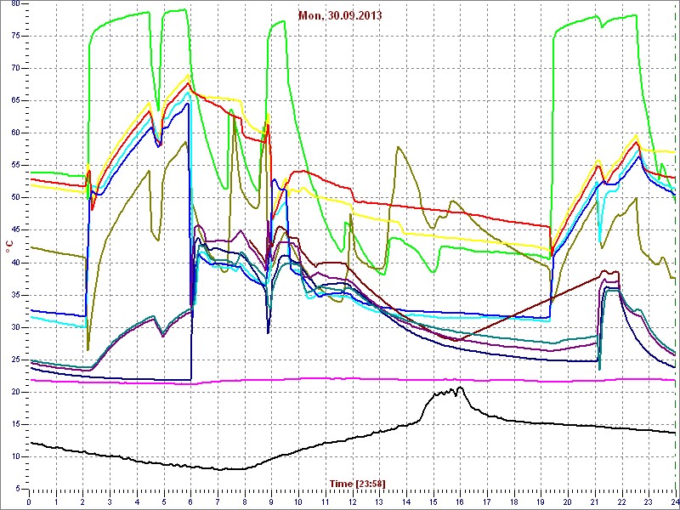
Task: Click hour 19 on the time axis
Action: [x=541, y=501]
